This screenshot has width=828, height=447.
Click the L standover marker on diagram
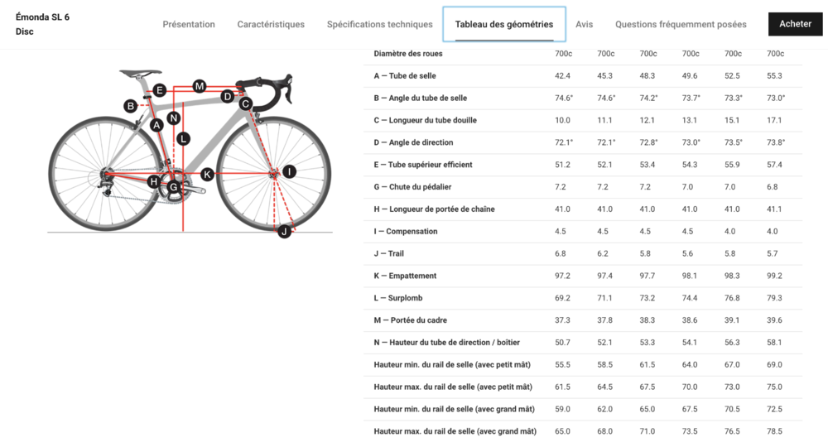click(x=183, y=138)
